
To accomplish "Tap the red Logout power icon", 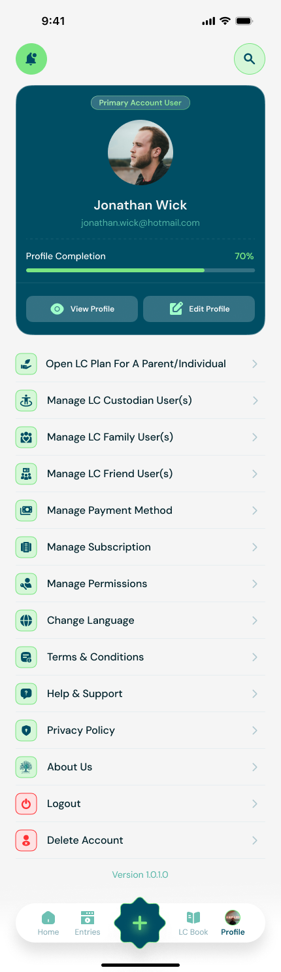I will pos(26,804).
